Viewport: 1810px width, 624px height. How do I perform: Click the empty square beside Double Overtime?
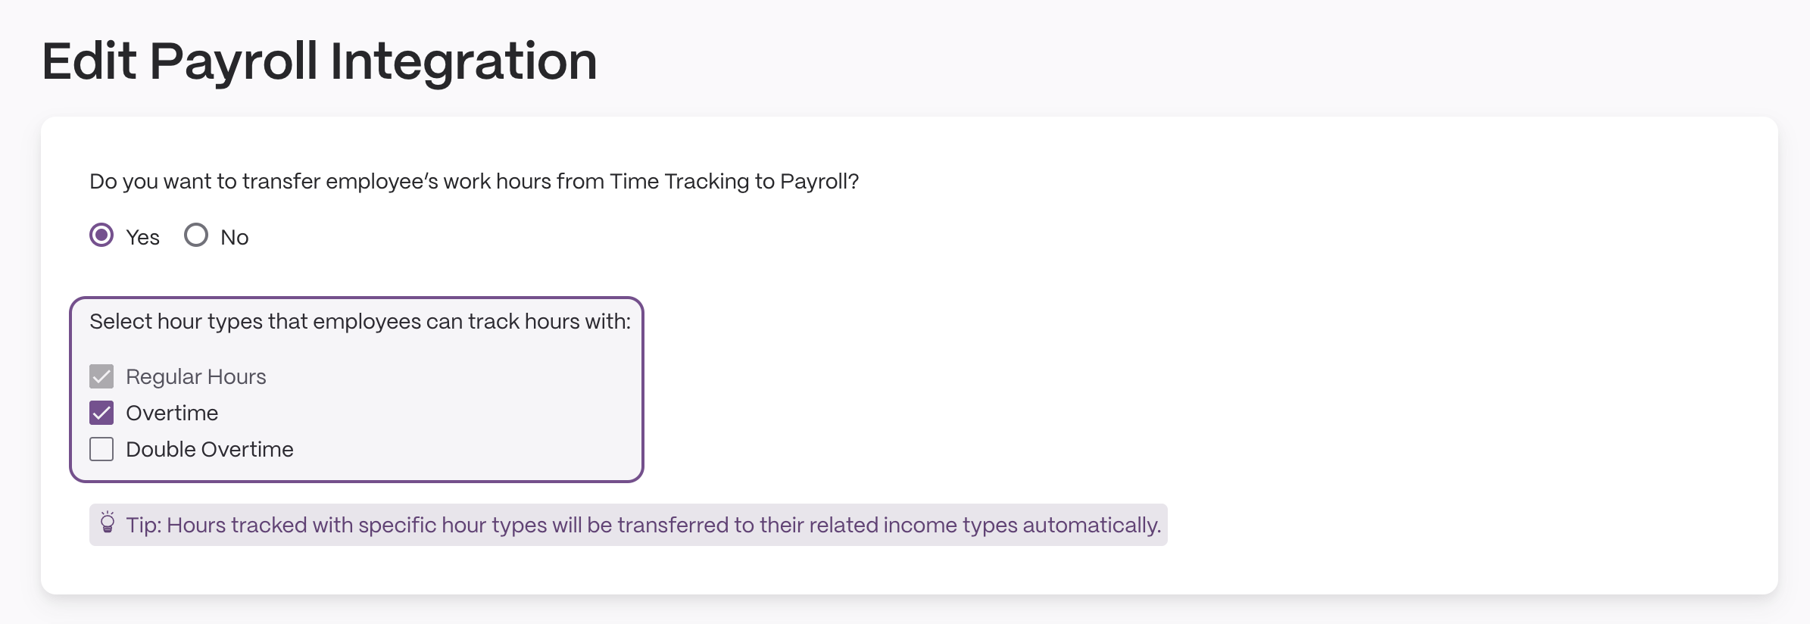pos(101,449)
